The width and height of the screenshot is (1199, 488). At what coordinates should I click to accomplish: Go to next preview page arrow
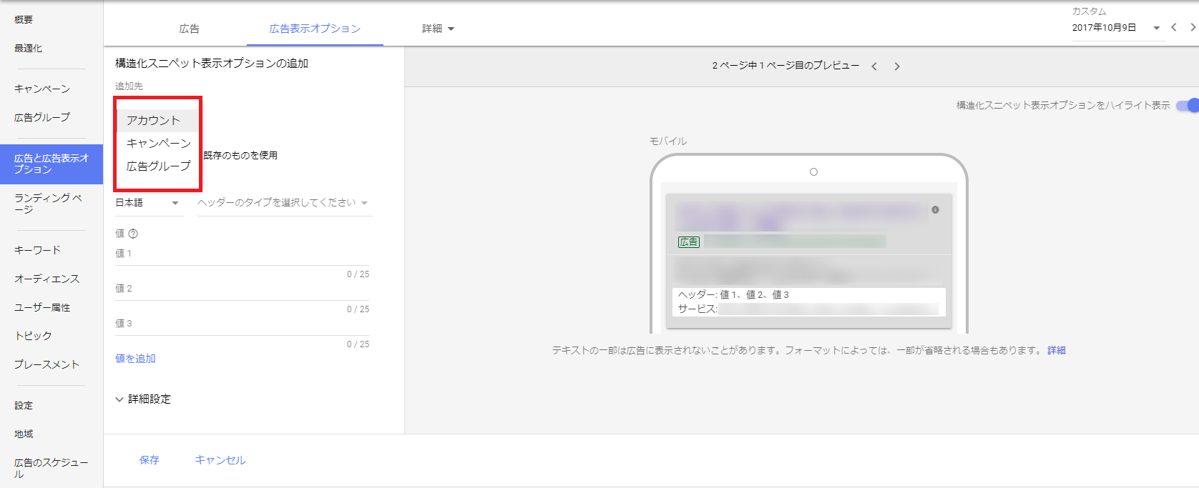tap(897, 66)
